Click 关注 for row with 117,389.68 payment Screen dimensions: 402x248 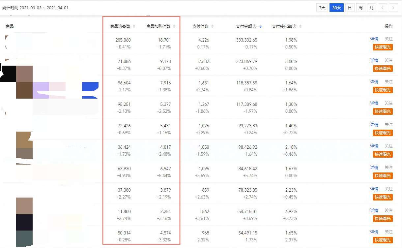tap(389, 103)
